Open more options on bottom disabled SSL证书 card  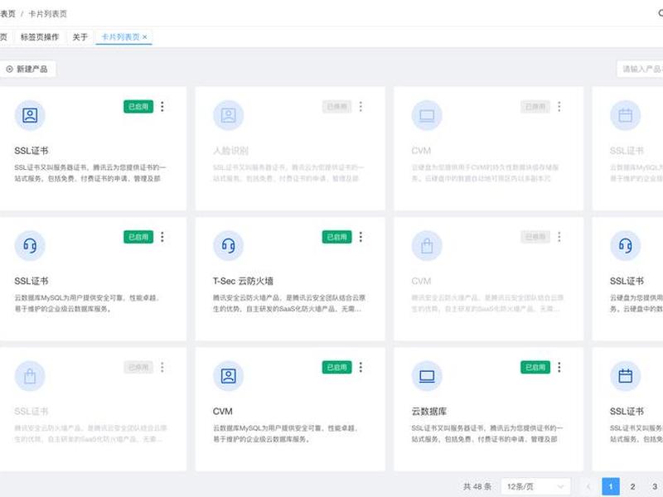tap(162, 367)
